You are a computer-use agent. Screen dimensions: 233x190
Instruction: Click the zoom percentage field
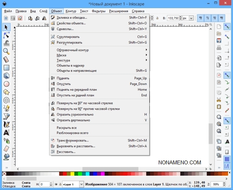[217, 184]
